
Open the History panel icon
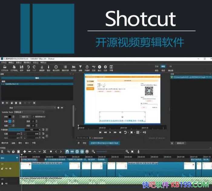pos(94,67)
